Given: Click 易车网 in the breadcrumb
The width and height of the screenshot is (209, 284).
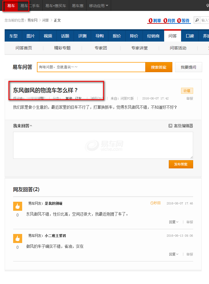Looking at the screenshot, I should (33, 20).
